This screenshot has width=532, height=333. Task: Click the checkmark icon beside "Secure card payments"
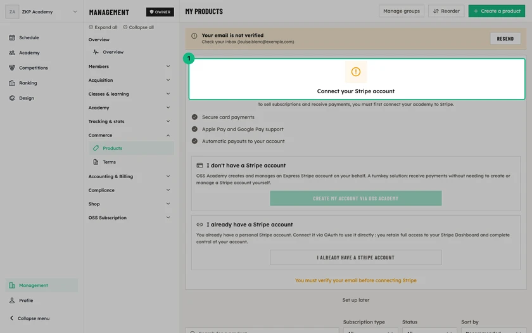click(x=194, y=117)
